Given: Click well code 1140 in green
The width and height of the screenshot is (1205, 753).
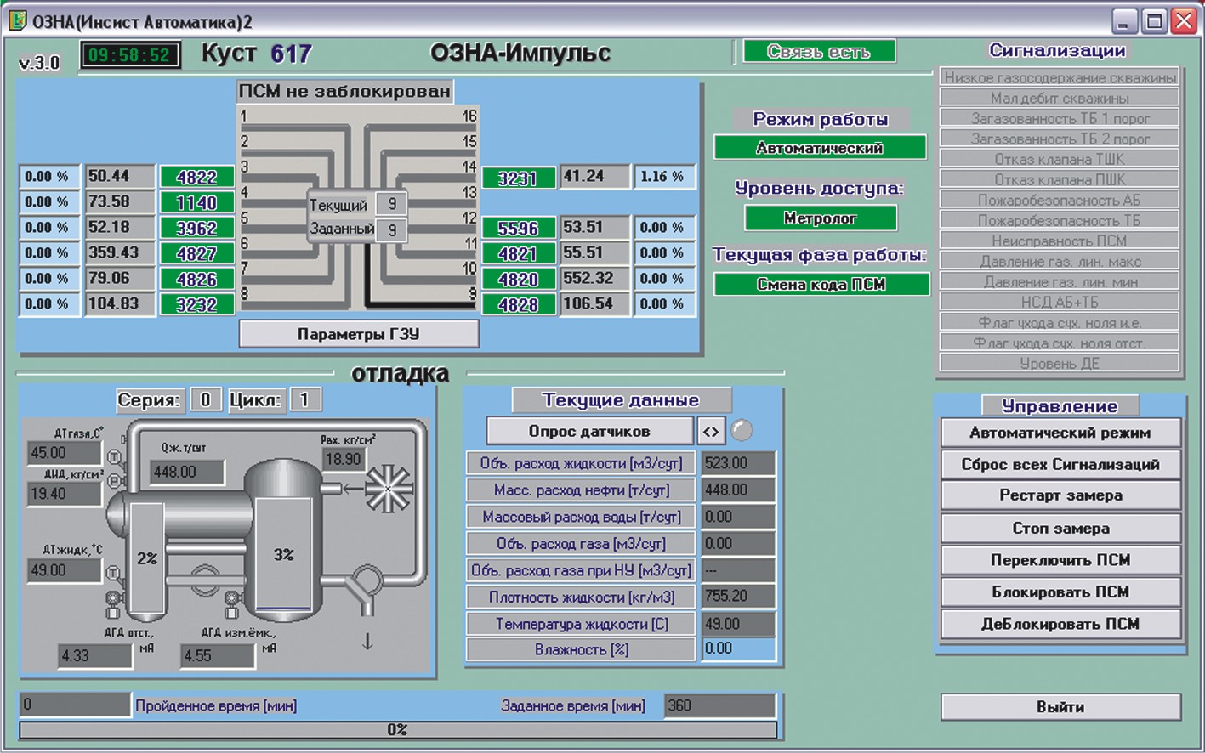Looking at the screenshot, I should (x=196, y=202).
